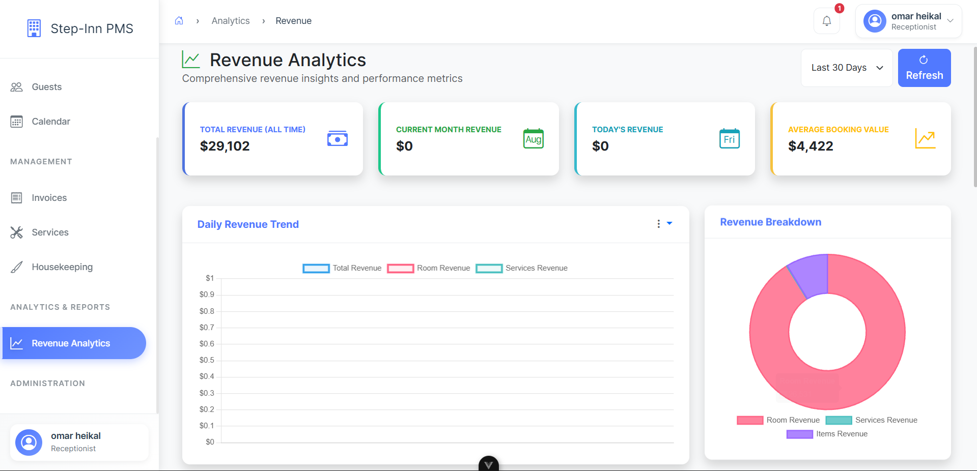This screenshot has height=471, width=977.
Task: Click the Aug calendar icon
Action: (533, 139)
